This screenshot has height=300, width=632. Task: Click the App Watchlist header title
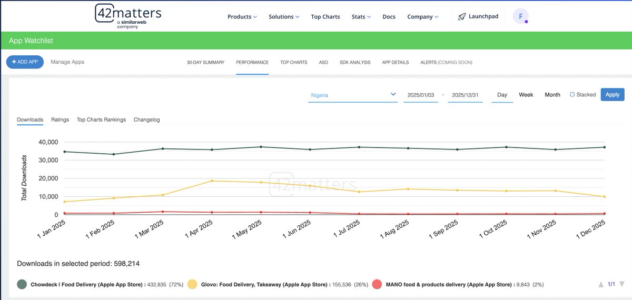point(31,41)
